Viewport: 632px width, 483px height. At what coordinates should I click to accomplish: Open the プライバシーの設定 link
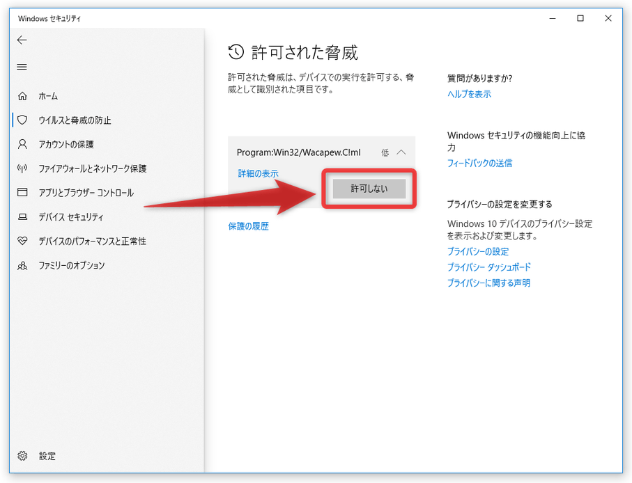pos(478,251)
